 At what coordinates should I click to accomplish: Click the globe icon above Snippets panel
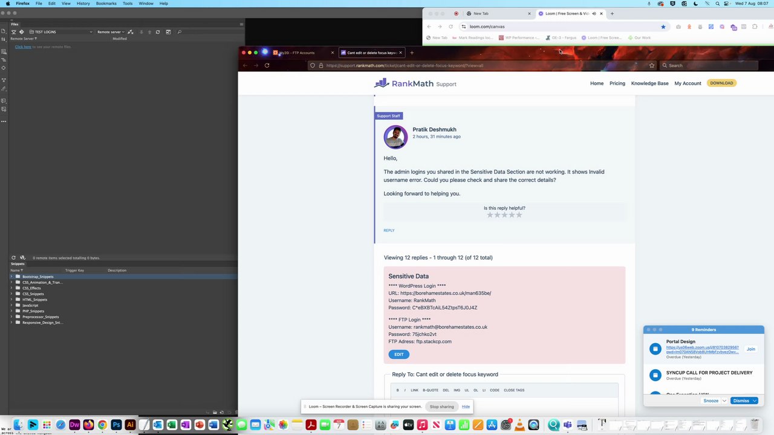[x=22, y=258]
